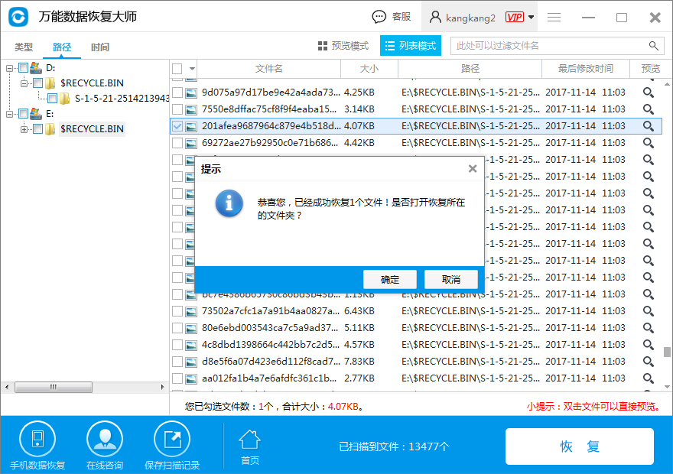Click the 恢复 recover button

[579, 446]
